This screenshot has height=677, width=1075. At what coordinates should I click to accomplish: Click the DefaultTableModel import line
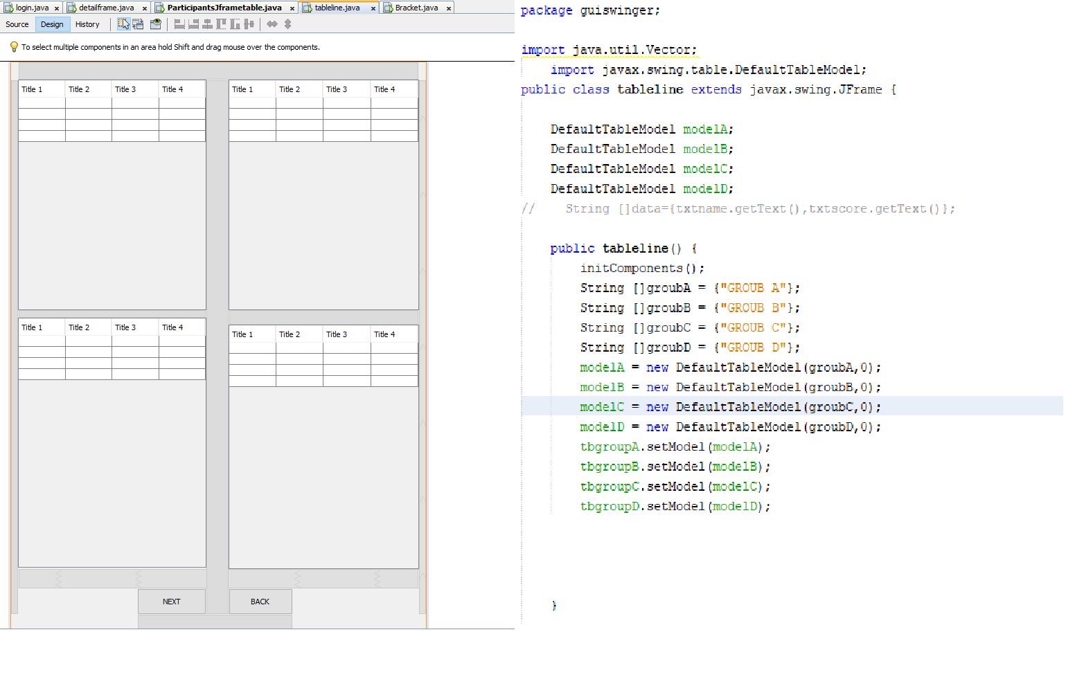point(708,70)
